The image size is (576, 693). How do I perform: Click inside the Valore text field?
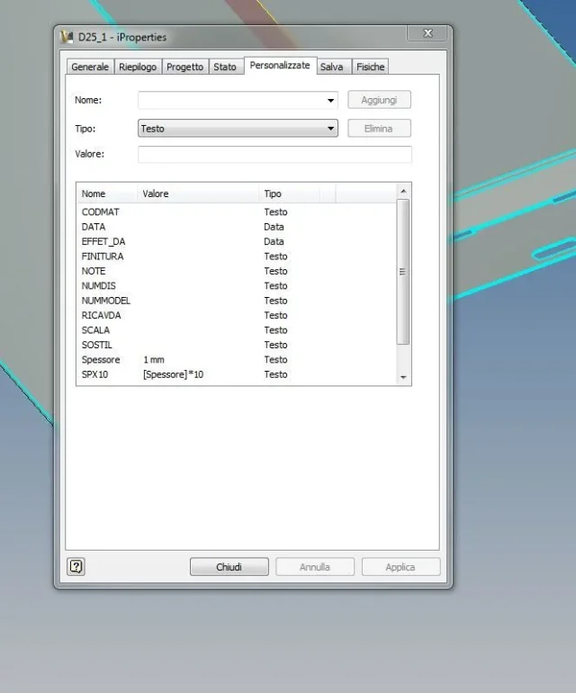click(274, 155)
